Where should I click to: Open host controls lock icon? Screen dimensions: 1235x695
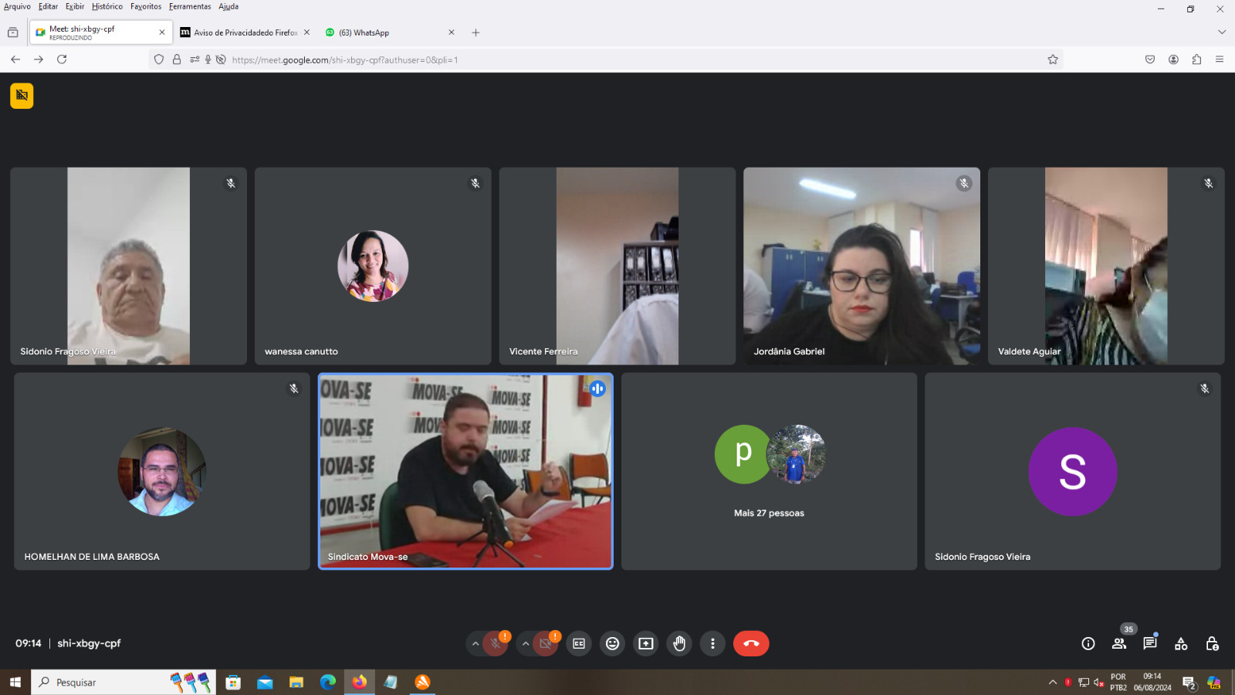[1212, 643]
